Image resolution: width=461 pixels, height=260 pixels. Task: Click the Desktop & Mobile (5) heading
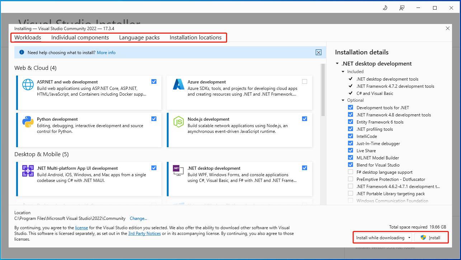click(x=42, y=154)
